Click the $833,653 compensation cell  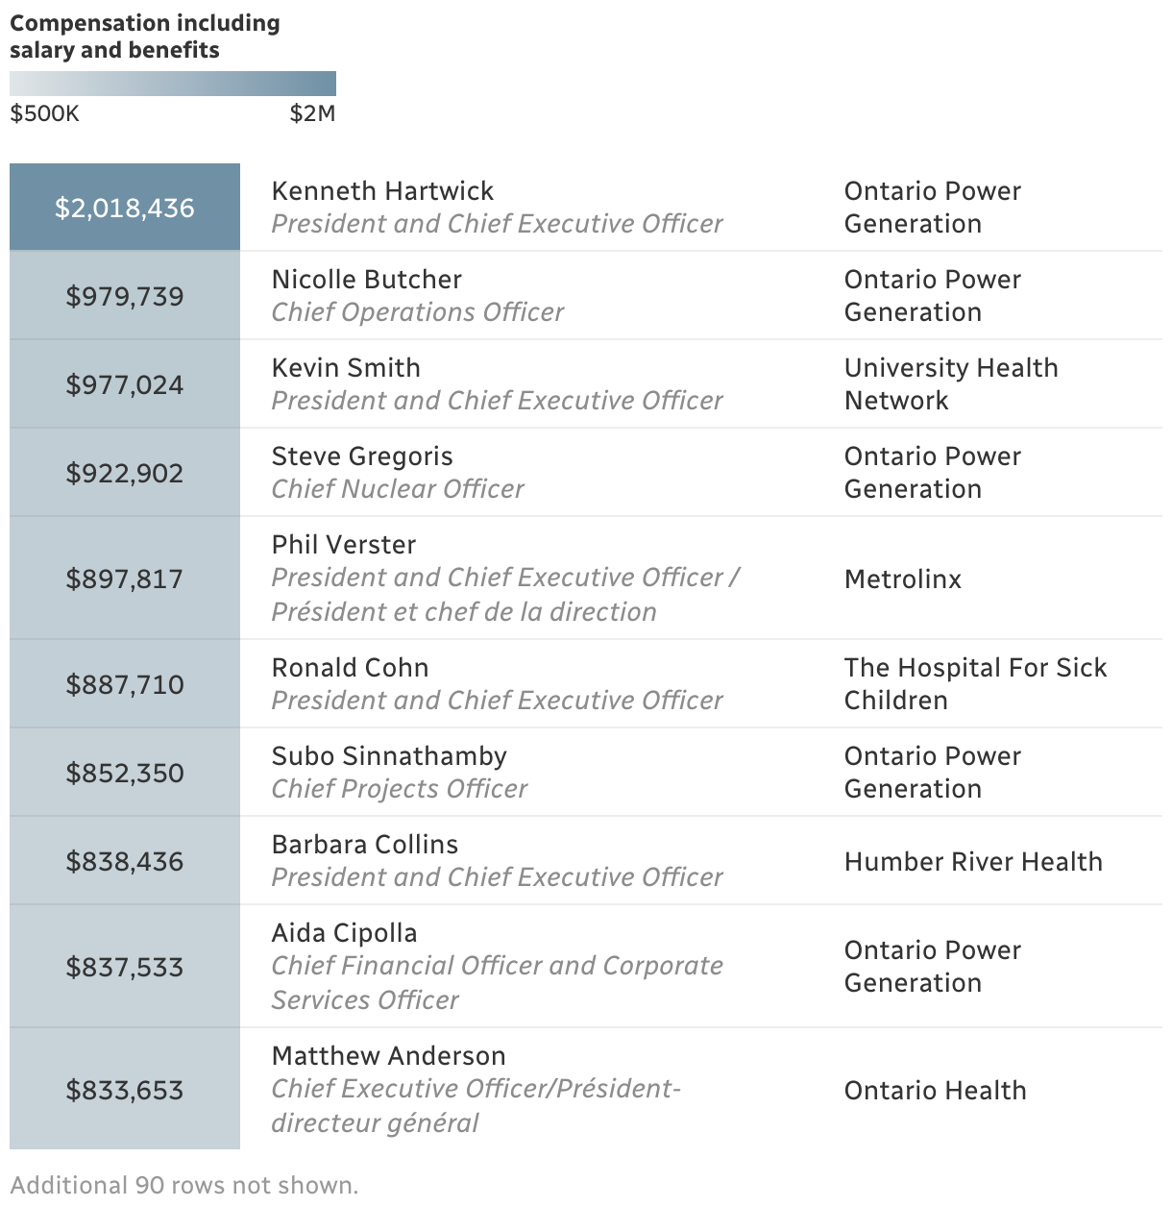125,1090
